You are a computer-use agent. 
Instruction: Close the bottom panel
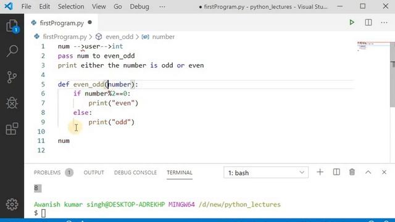(x=384, y=172)
